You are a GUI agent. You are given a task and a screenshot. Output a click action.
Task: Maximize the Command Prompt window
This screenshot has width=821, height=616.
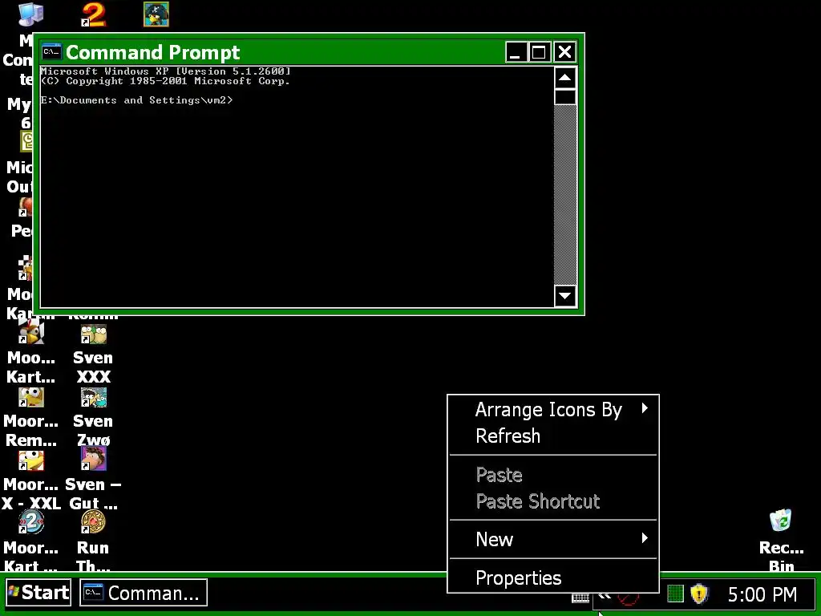(539, 52)
